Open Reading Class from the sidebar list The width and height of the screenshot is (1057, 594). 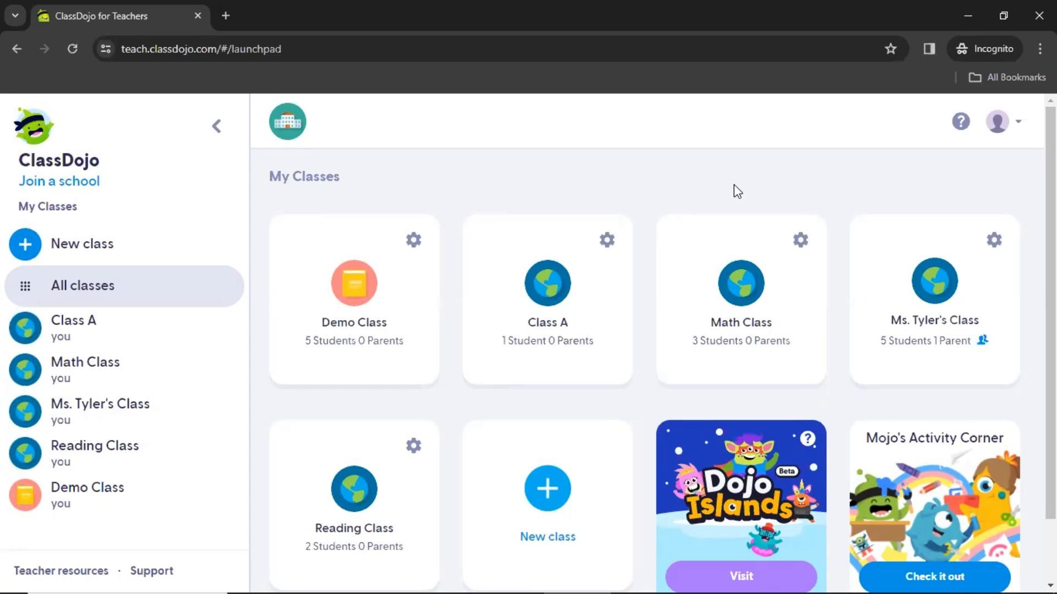124,453
